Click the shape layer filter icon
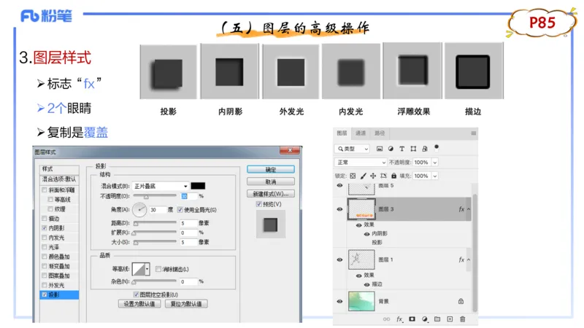Image resolution: width=584 pixels, height=328 pixels. point(413,149)
